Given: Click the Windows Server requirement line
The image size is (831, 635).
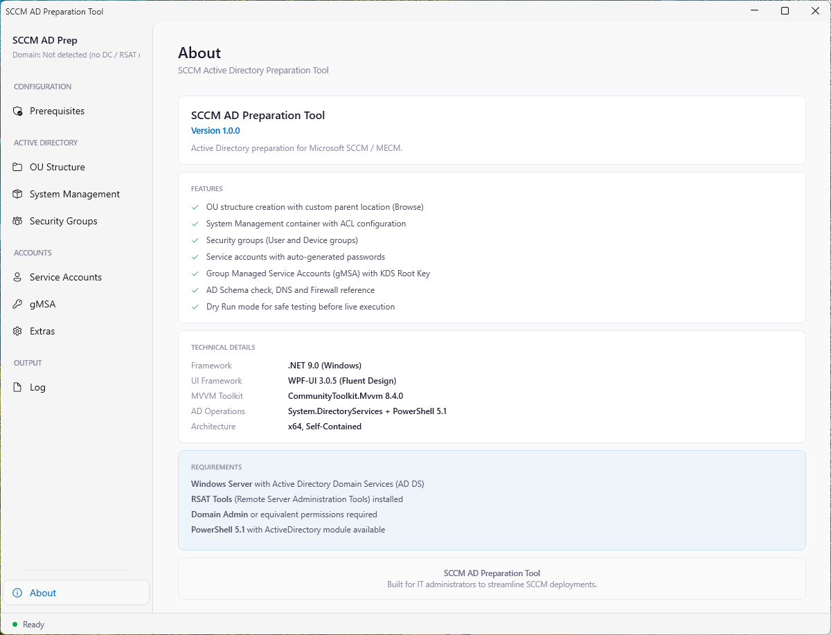Looking at the screenshot, I should (x=307, y=484).
